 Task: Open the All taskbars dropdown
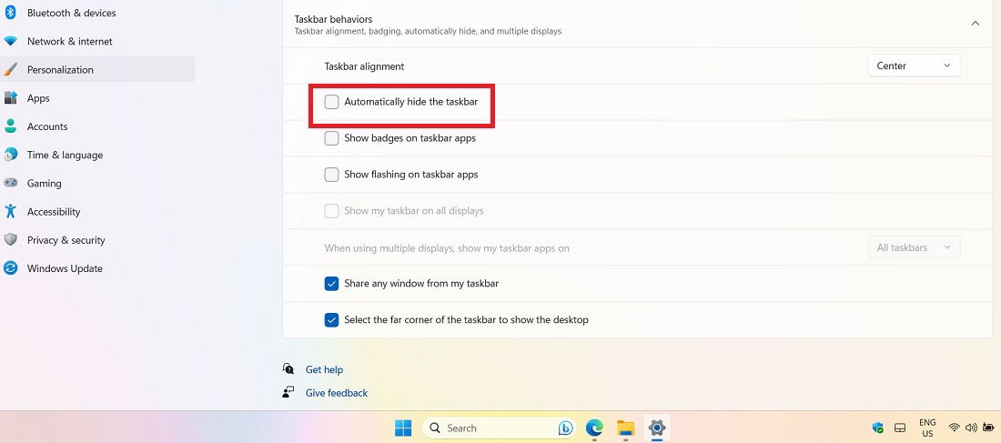pyautogui.click(x=915, y=247)
